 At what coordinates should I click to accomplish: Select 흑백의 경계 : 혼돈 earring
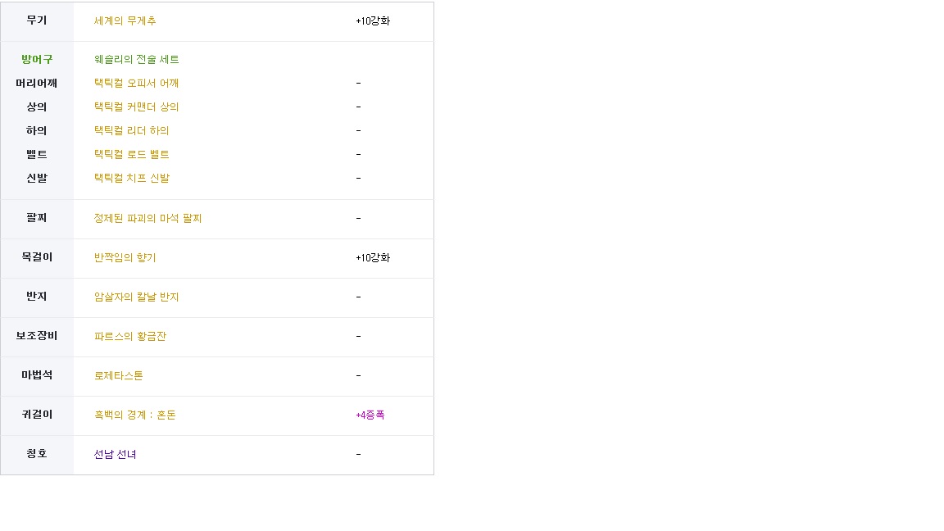(x=135, y=415)
